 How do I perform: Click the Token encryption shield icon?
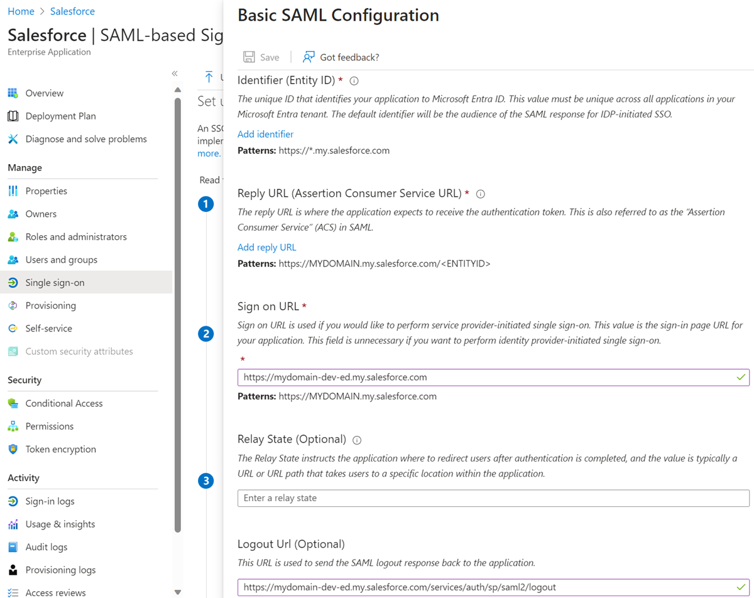click(x=13, y=449)
